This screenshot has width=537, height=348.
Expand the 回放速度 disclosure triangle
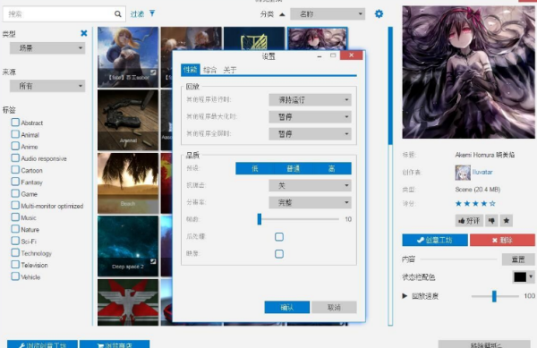tap(405, 296)
